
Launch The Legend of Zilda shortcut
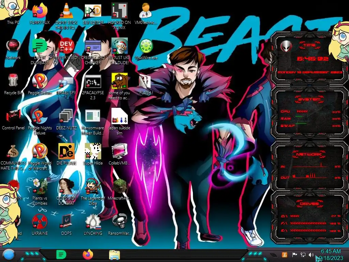[x=93, y=192]
